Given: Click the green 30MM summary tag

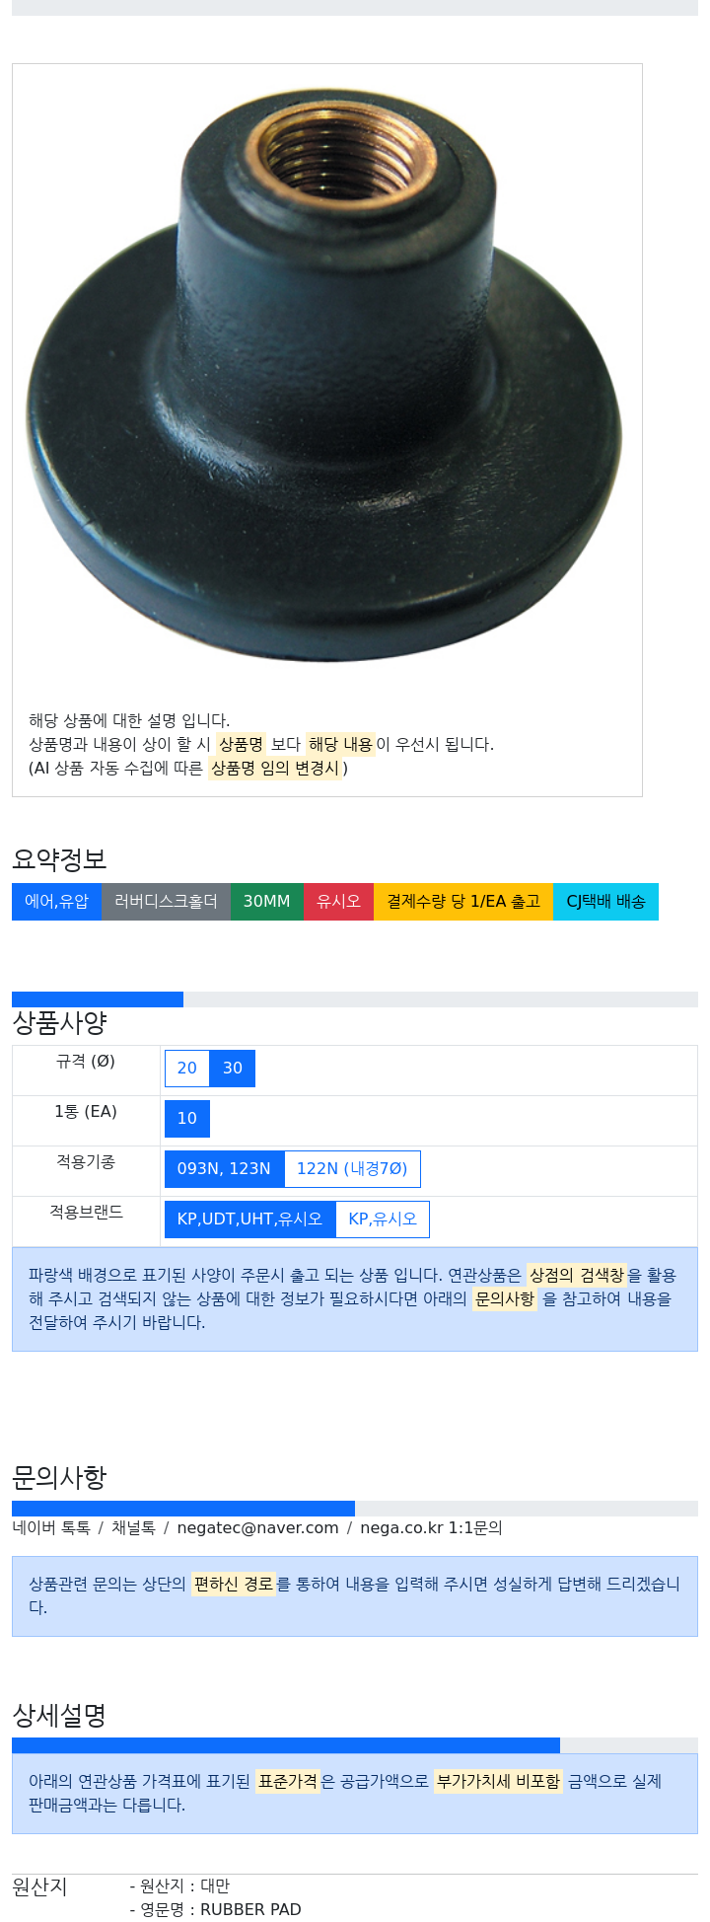Looking at the screenshot, I should point(266,902).
